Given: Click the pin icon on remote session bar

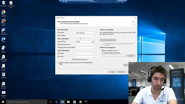Looking at the screenshot, I should (x=64, y=1).
